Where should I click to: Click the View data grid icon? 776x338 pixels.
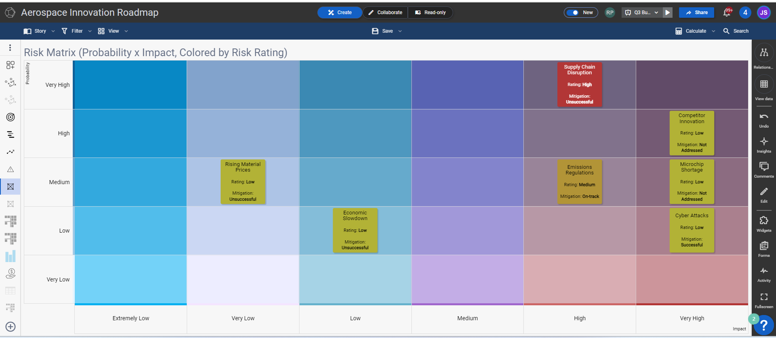(x=764, y=84)
